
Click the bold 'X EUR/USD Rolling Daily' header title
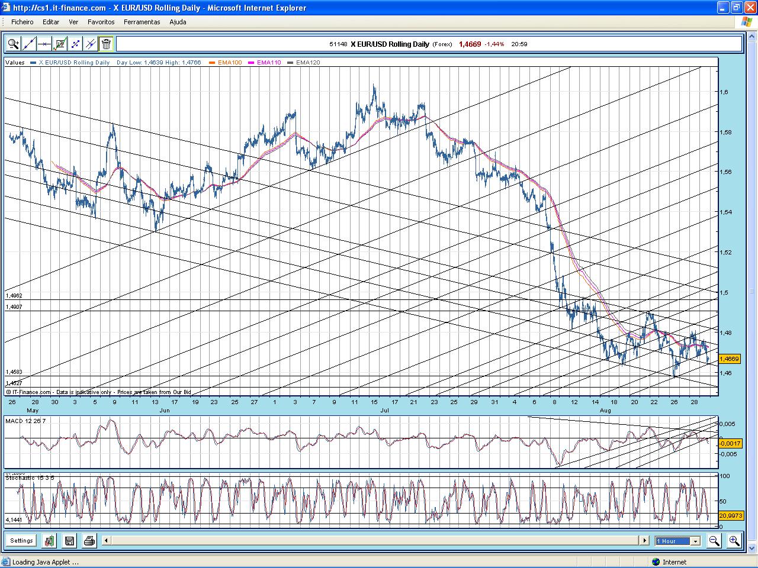pyautogui.click(x=390, y=44)
